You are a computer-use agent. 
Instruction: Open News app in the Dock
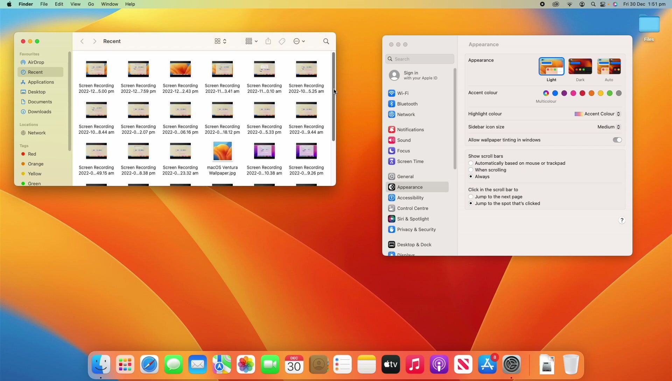(463, 365)
